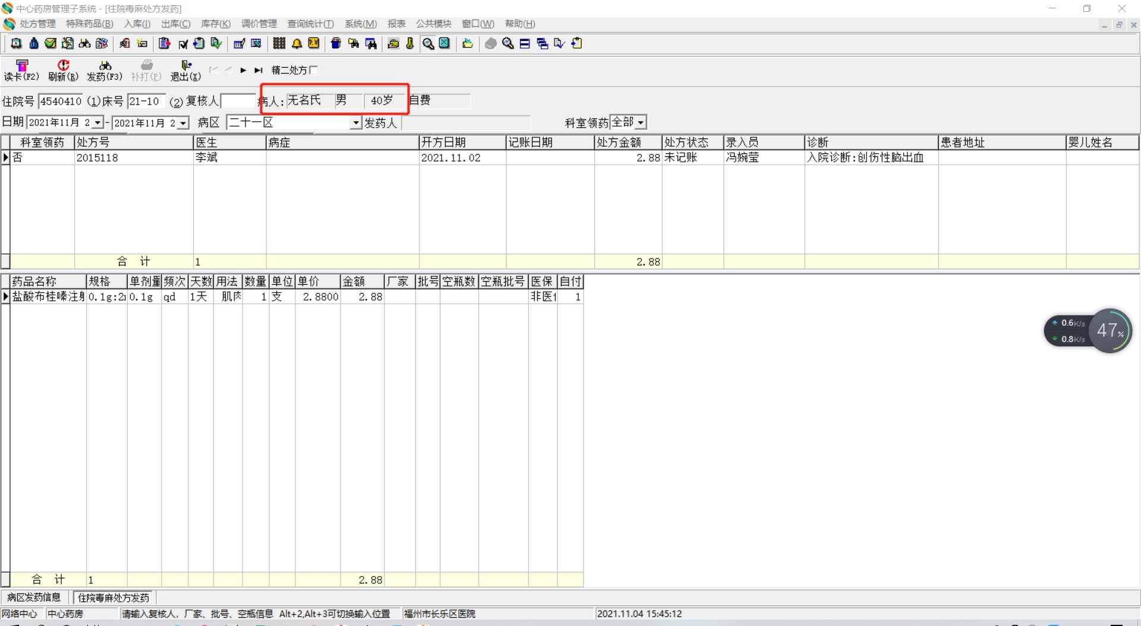Open the 调价管理 menu
Image resolution: width=1141 pixels, height=626 pixels.
(x=259, y=24)
